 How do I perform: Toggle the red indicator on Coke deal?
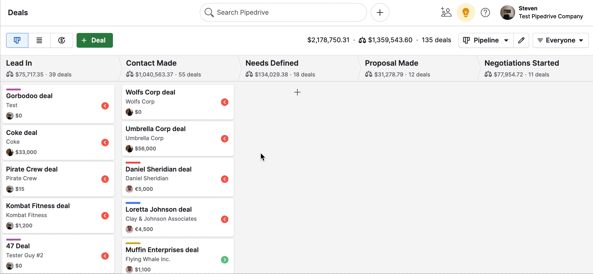pos(105,142)
